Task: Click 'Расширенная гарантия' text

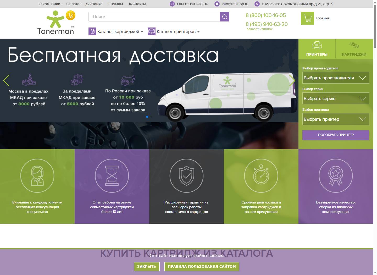Action: (x=186, y=207)
